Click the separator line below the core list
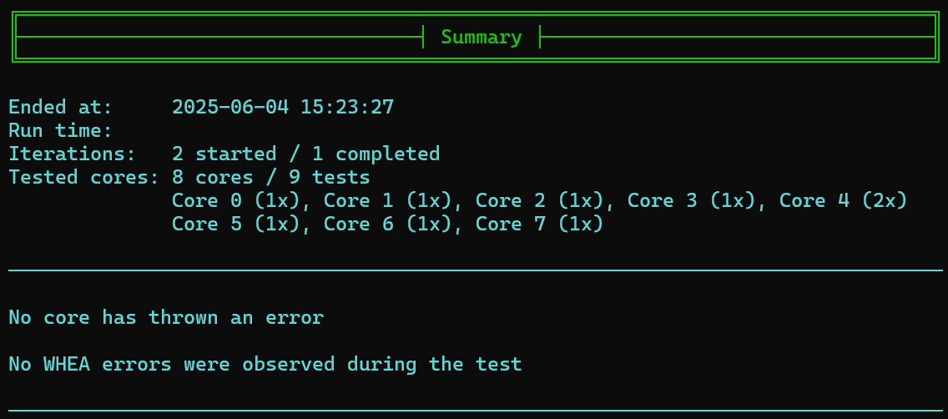 (474, 270)
